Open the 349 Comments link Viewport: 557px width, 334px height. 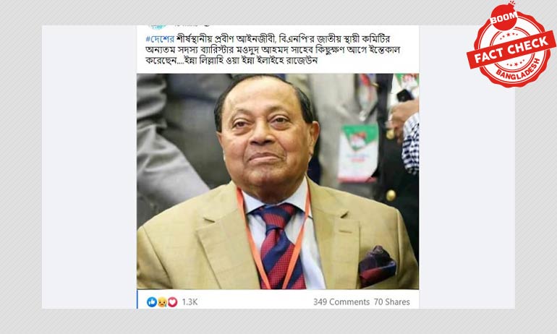[x=341, y=302]
